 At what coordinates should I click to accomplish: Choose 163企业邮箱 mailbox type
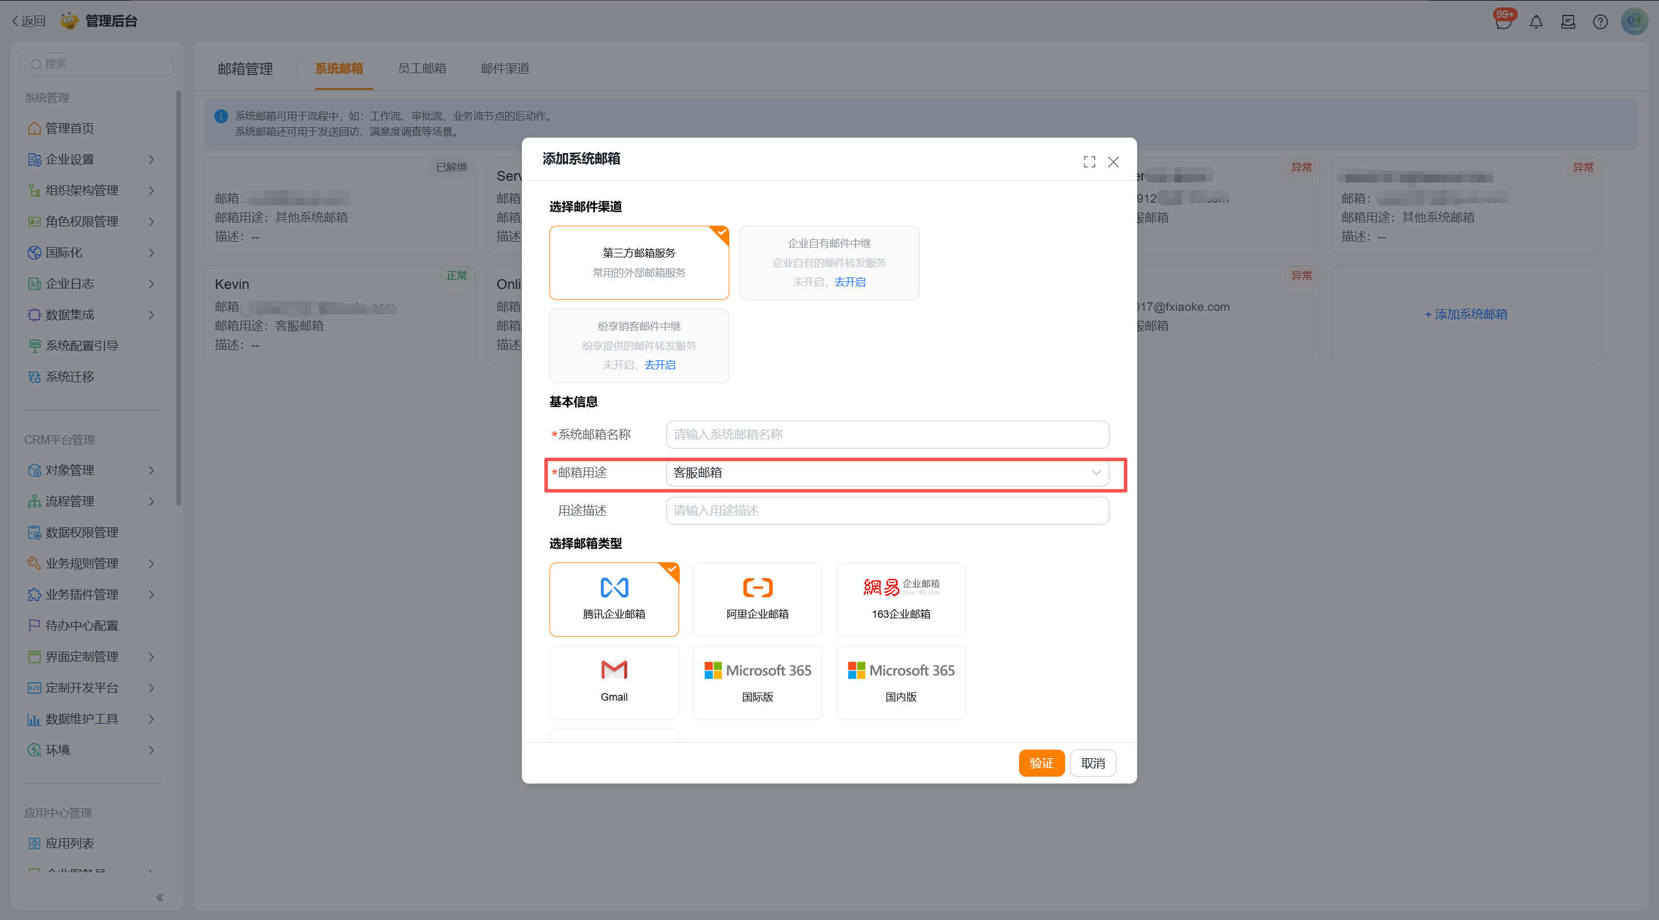[901, 599]
